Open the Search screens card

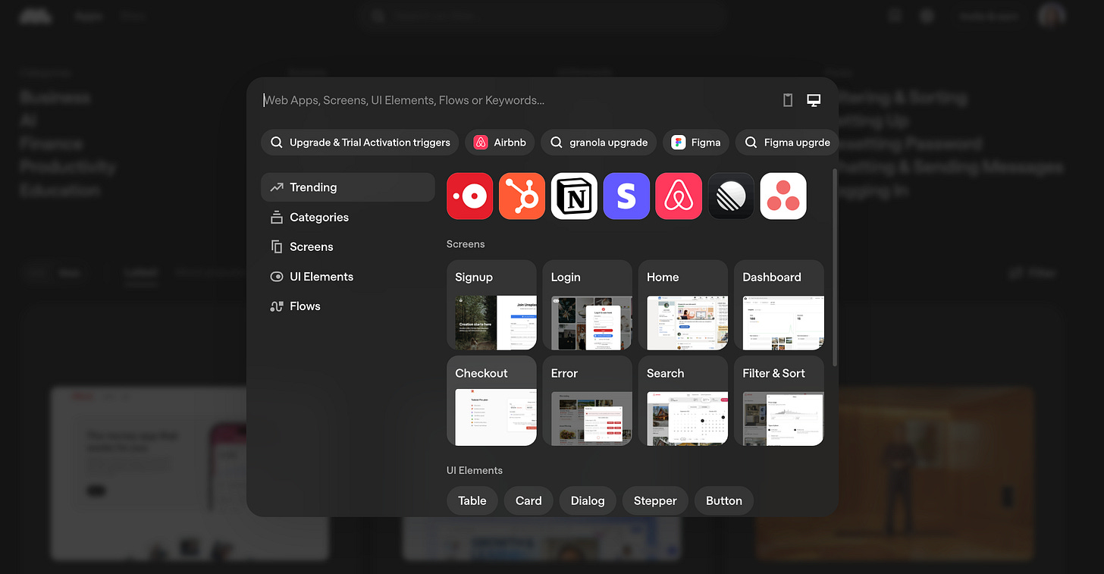683,401
